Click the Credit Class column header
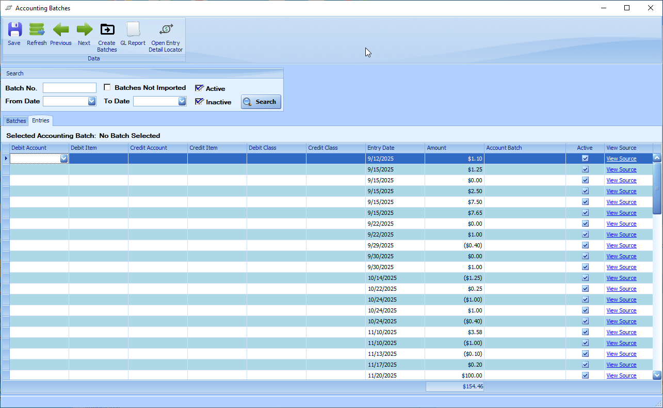The image size is (663, 408). pyautogui.click(x=336, y=148)
